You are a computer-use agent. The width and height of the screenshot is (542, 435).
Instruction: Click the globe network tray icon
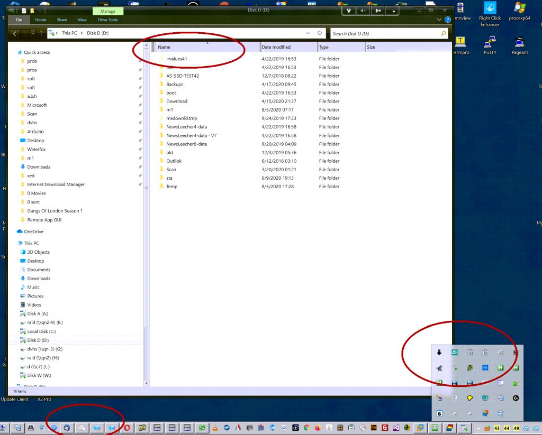click(x=501, y=413)
